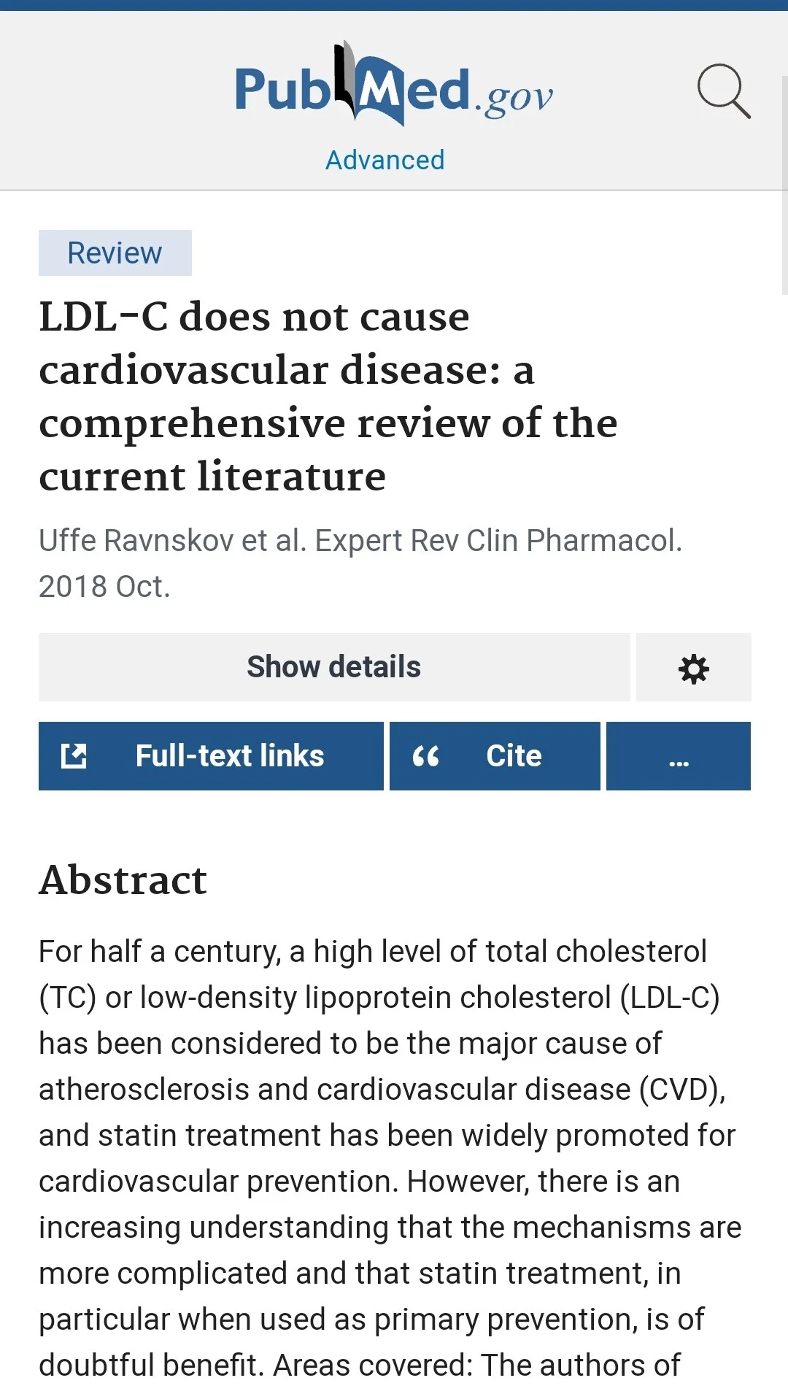Click the quotation mark Cite icon

coord(426,756)
